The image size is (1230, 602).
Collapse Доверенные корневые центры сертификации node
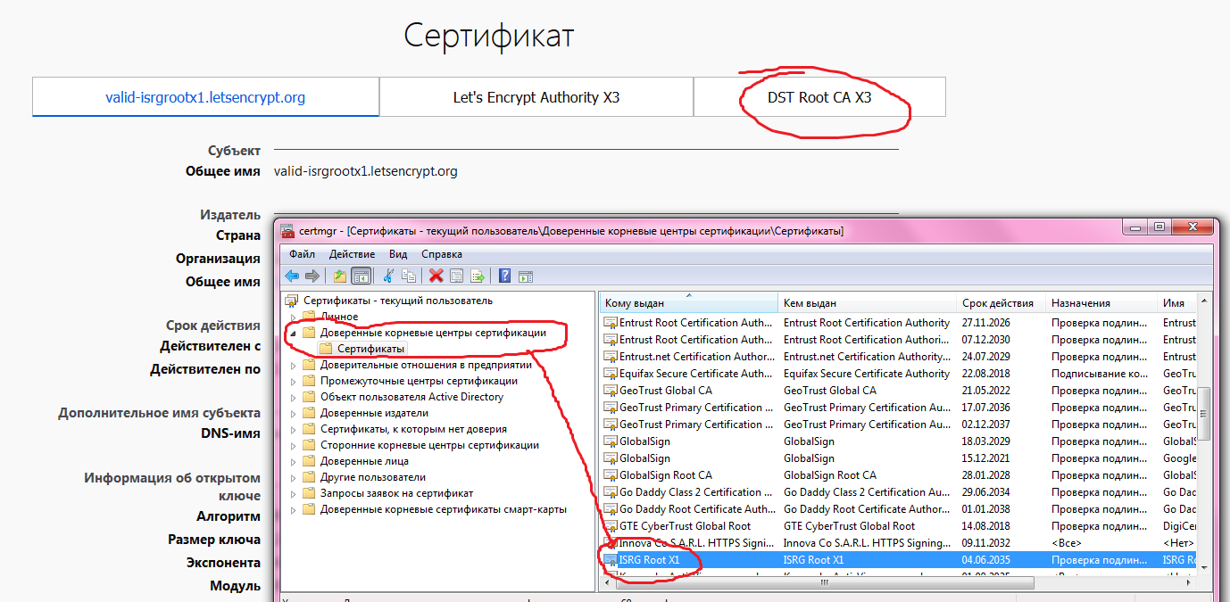coord(293,333)
